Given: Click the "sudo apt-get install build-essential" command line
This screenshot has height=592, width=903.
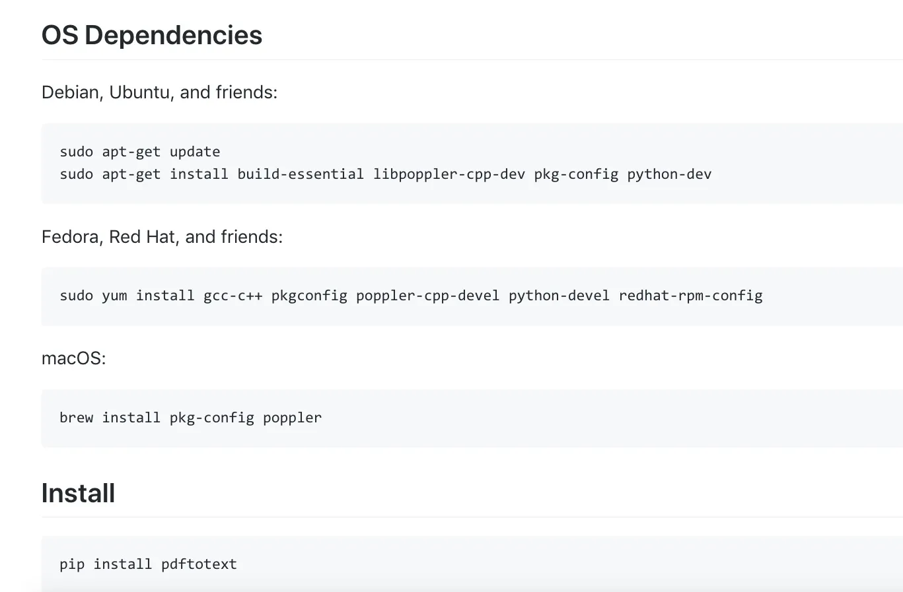Looking at the screenshot, I should click(x=386, y=174).
